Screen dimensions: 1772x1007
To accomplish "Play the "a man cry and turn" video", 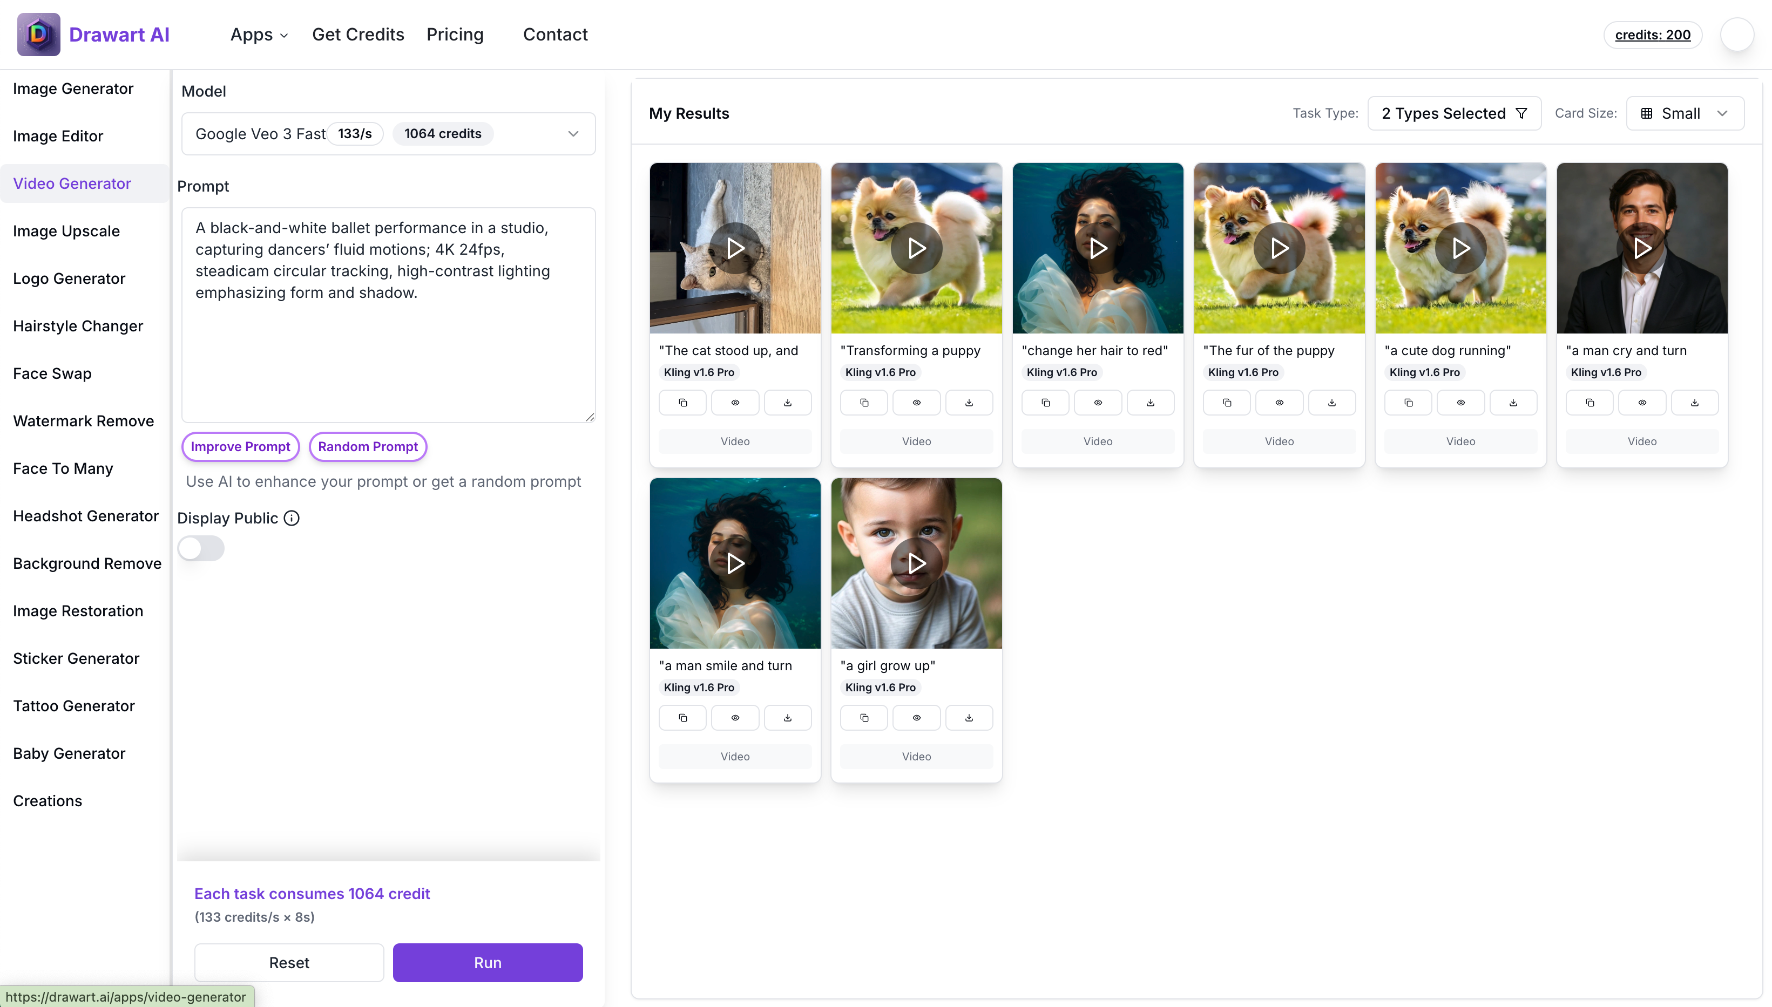I will click(x=1641, y=248).
